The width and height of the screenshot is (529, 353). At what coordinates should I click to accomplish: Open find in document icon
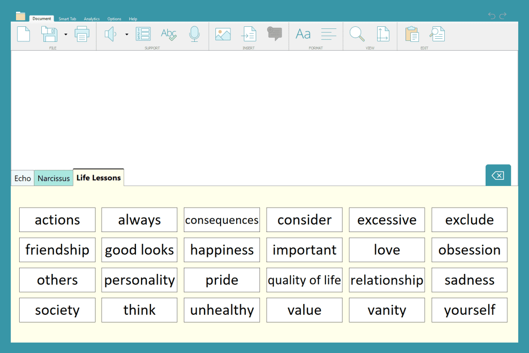coord(437,34)
